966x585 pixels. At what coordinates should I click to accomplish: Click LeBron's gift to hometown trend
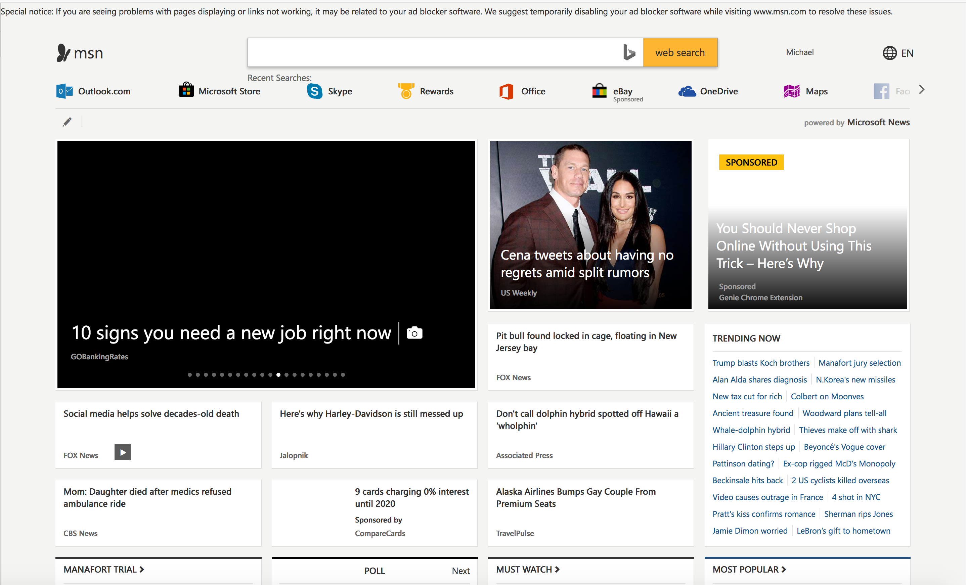(x=843, y=531)
